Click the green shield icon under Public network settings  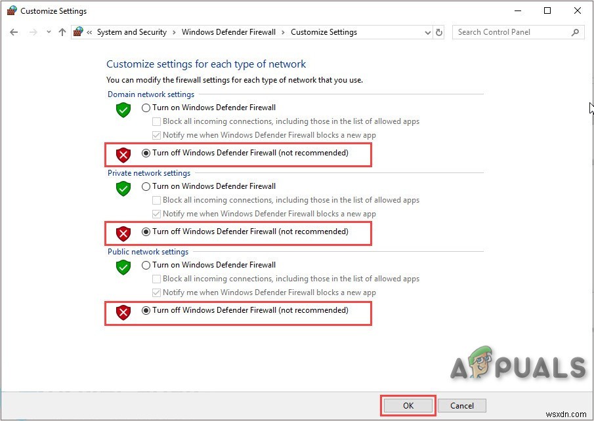[123, 268]
